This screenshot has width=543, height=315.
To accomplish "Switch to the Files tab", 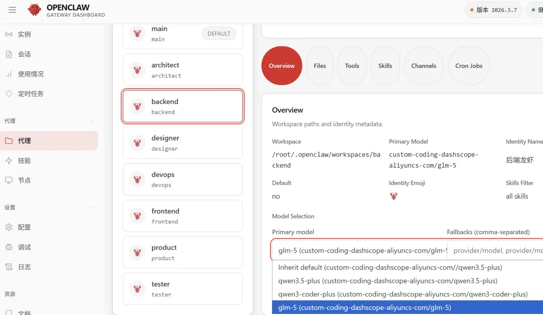I will click(320, 65).
